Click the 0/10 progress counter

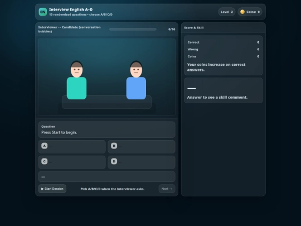point(172,30)
